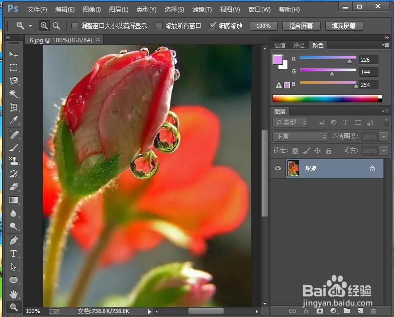This screenshot has height=317, width=394.
Task: Click the link layers icon
Action: pyautogui.click(x=292, y=311)
